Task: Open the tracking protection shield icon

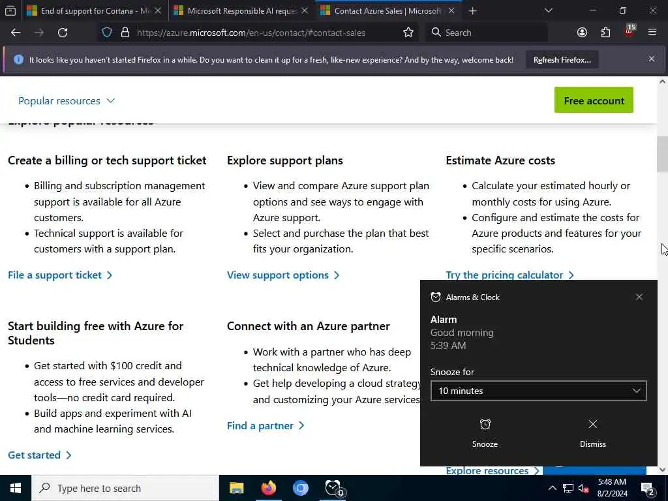Action: pyautogui.click(x=107, y=33)
